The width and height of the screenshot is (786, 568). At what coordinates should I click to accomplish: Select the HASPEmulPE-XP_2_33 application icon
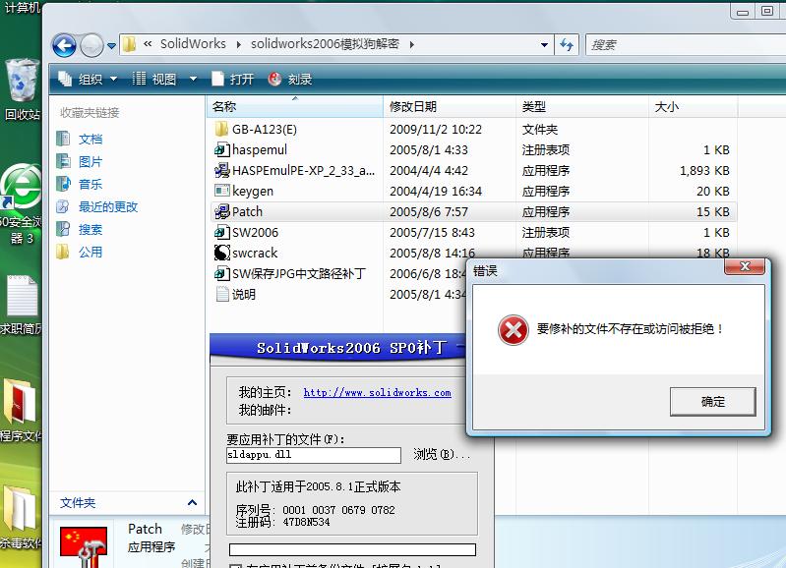(x=221, y=170)
